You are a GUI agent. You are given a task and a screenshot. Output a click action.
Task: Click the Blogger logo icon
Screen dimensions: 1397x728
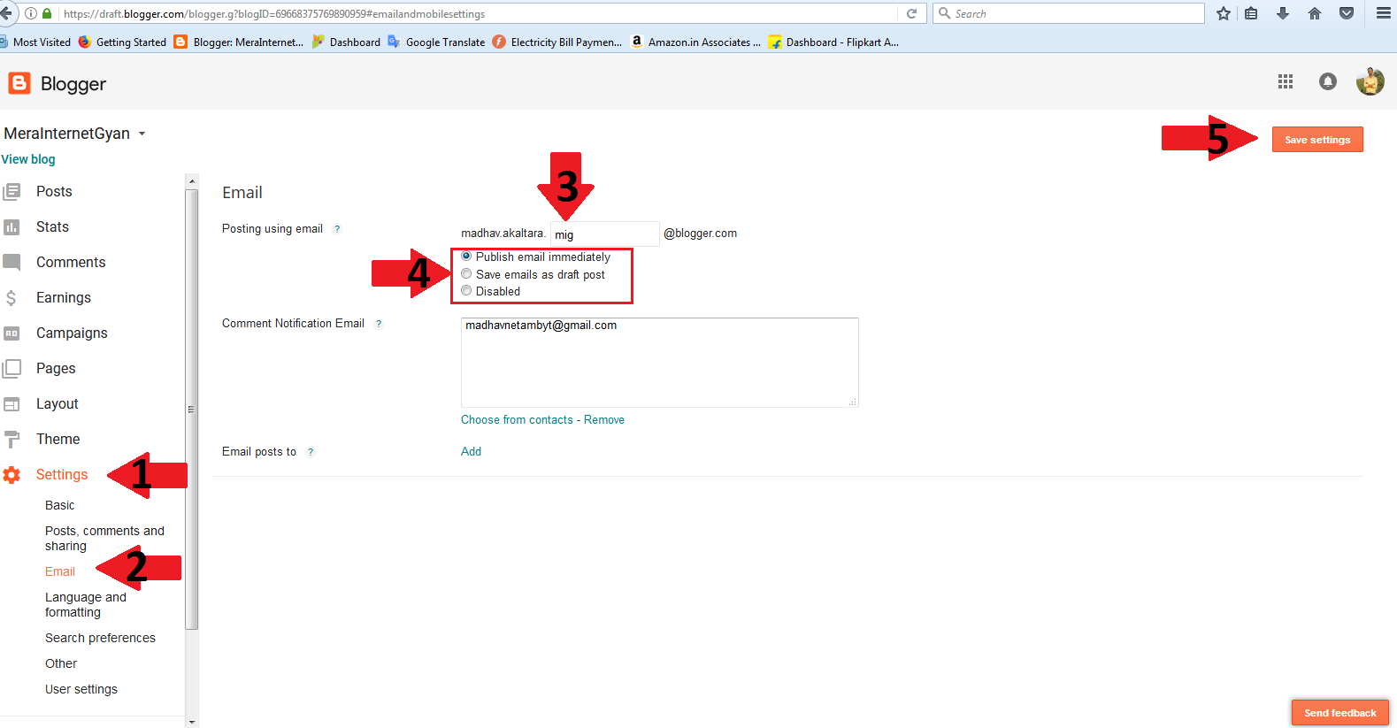tap(19, 83)
